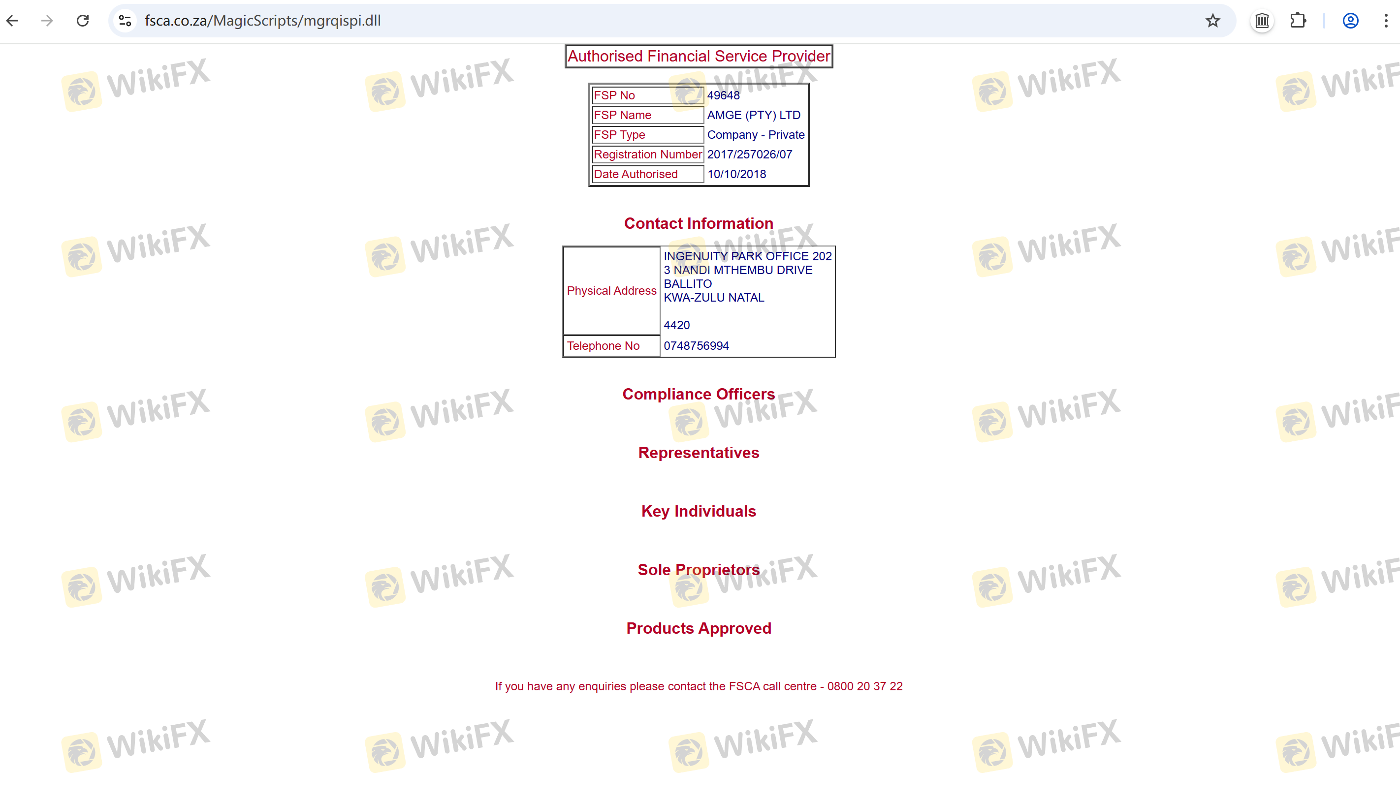The image size is (1400, 800).
Task: Click the Sole Proprietors heading
Action: [x=698, y=570]
